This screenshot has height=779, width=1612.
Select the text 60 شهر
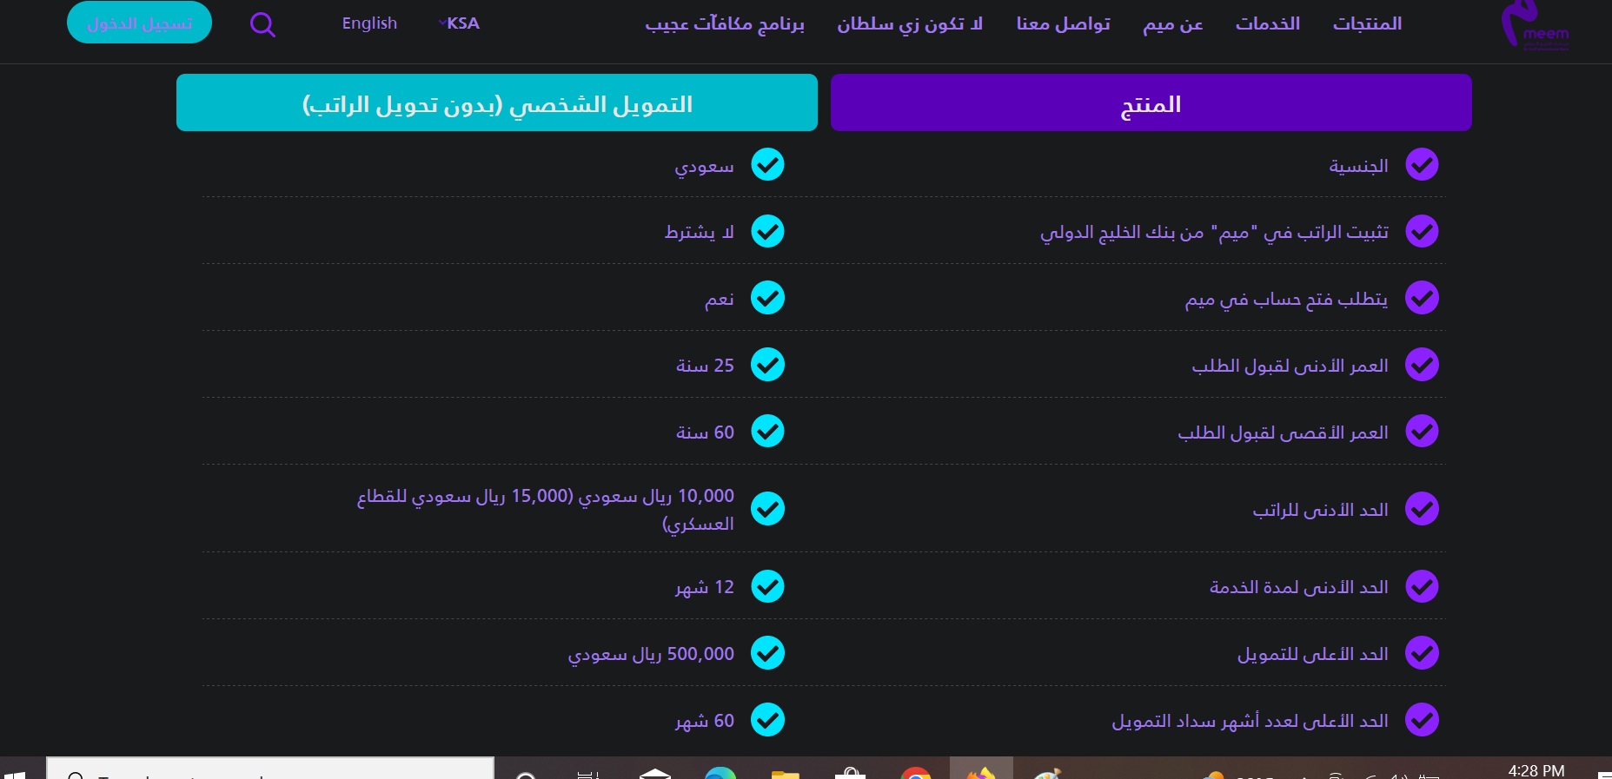pos(705,721)
